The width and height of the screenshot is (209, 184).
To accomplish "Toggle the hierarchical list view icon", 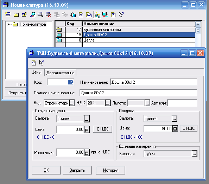I will [97, 14].
